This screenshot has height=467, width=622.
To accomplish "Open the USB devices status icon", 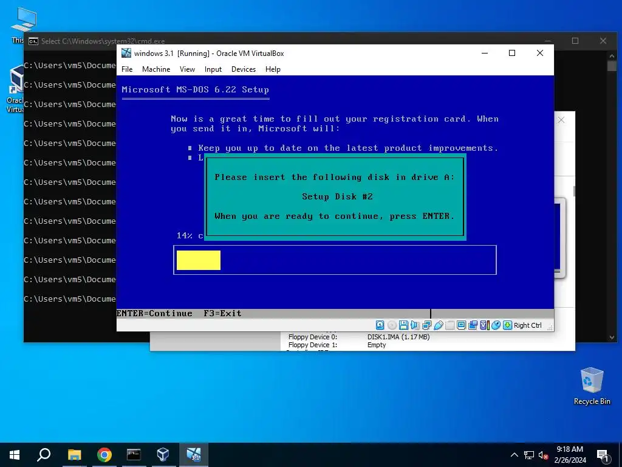I will [438, 325].
